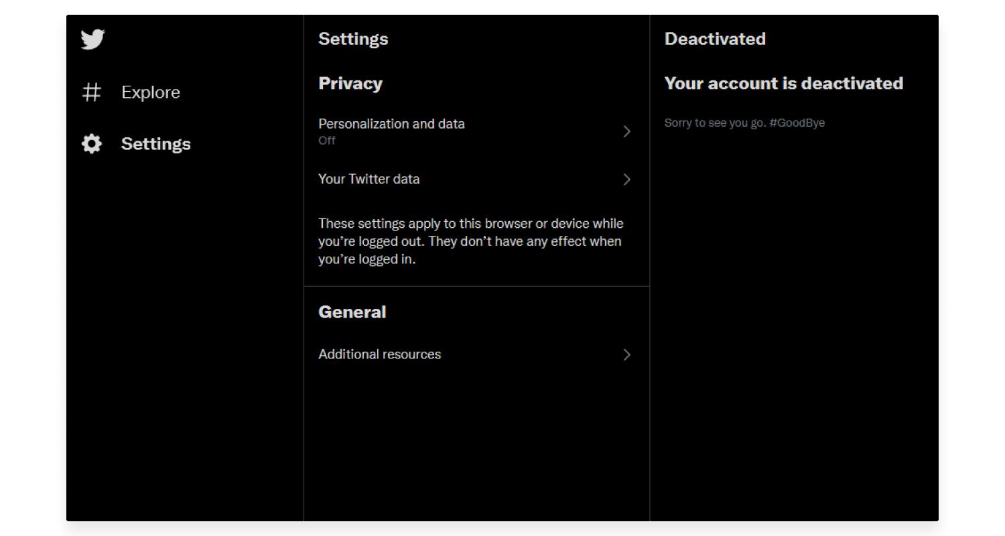This screenshot has height=536, width=1005.
Task: Open Your Twitter data row
Action: 476,180
